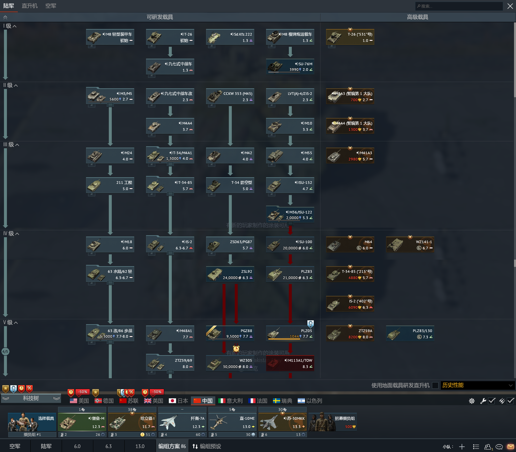Invite a player with the squad plus icon
The height and width of the screenshot is (452, 516).
coord(462,447)
